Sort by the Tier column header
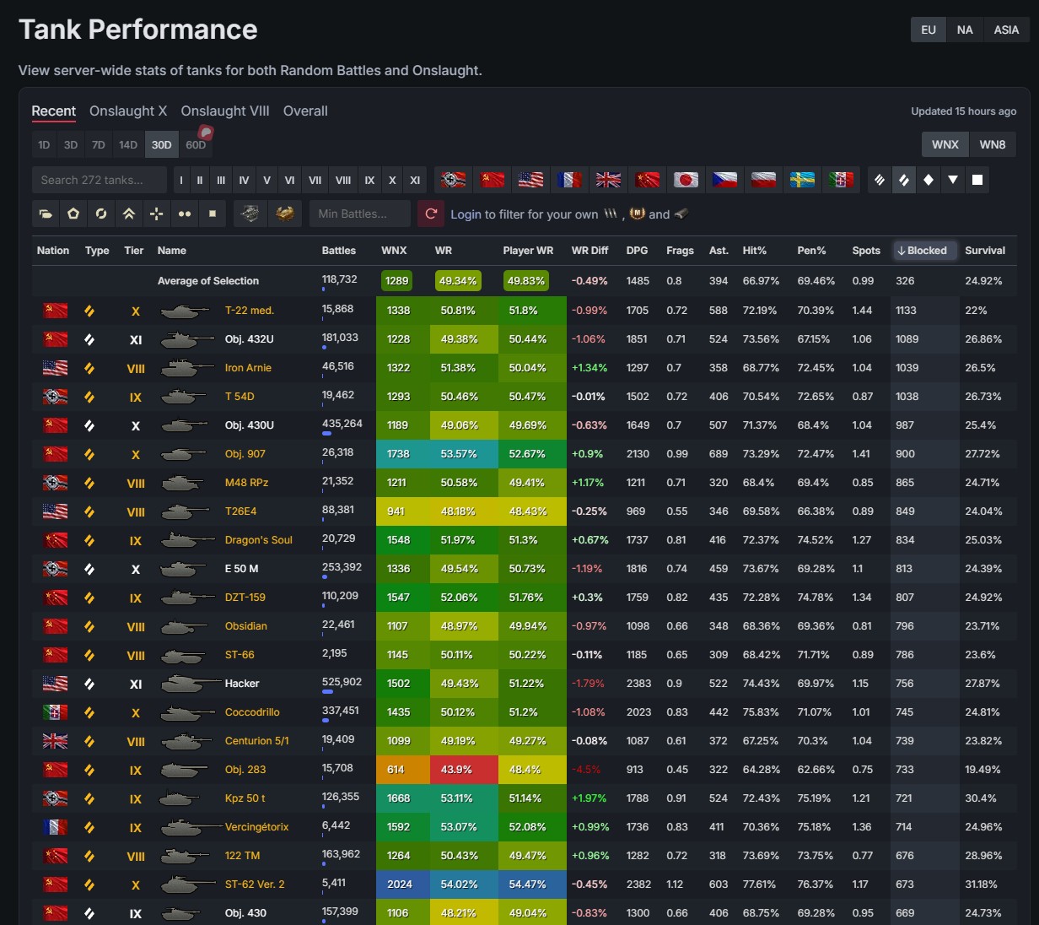The height and width of the screenshot is (925, 1039). [x=134, y=251]
